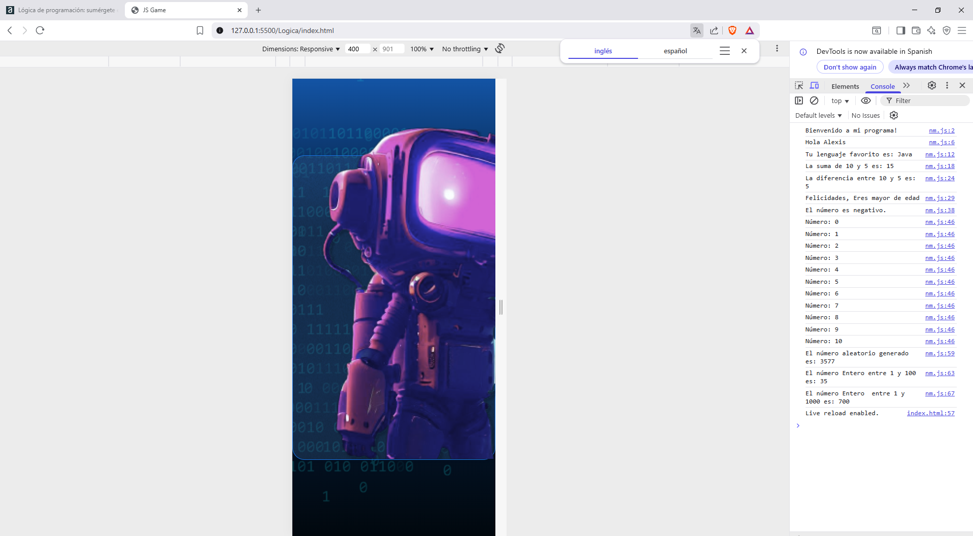Screen dimensions: 973x536
Task: Click the viewport height field 901
Action: [392, 49]
